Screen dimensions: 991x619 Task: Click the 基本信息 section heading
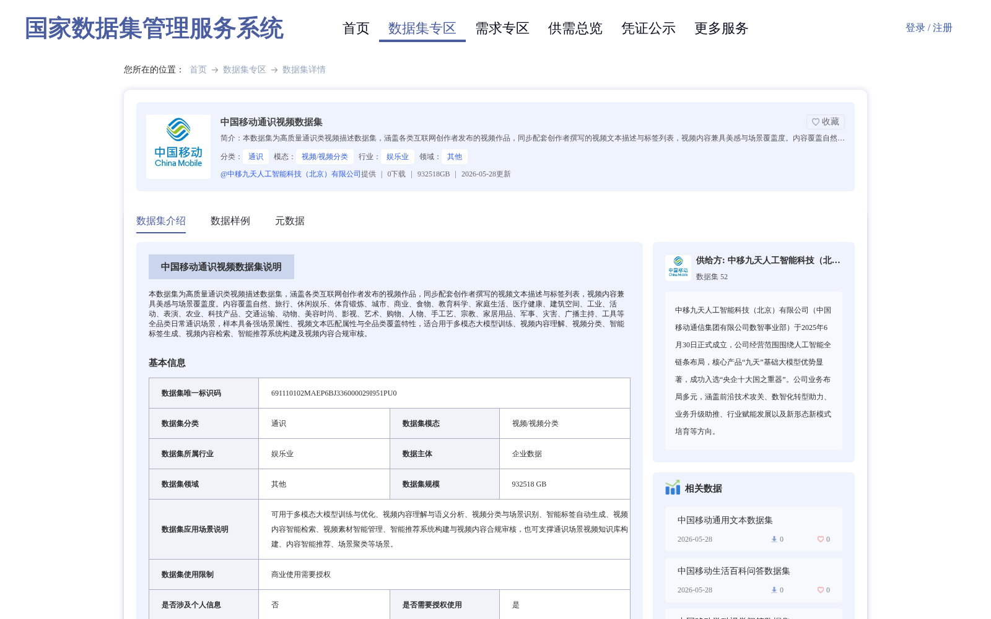(x=167, y=363)
